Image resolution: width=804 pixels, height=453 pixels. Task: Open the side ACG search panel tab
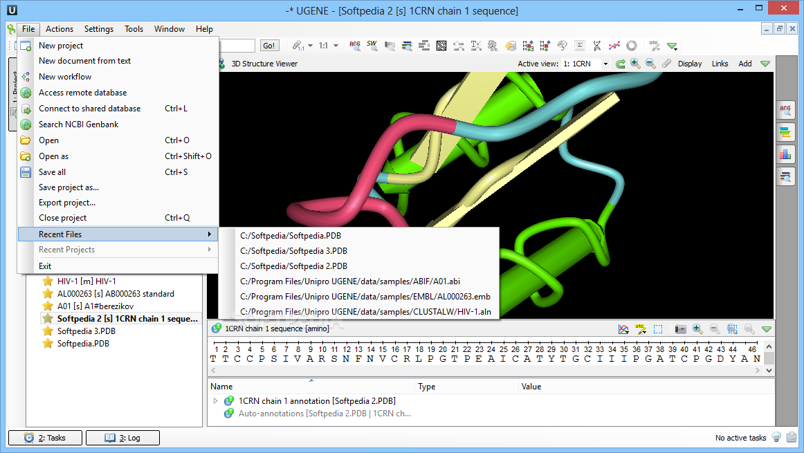785,110
